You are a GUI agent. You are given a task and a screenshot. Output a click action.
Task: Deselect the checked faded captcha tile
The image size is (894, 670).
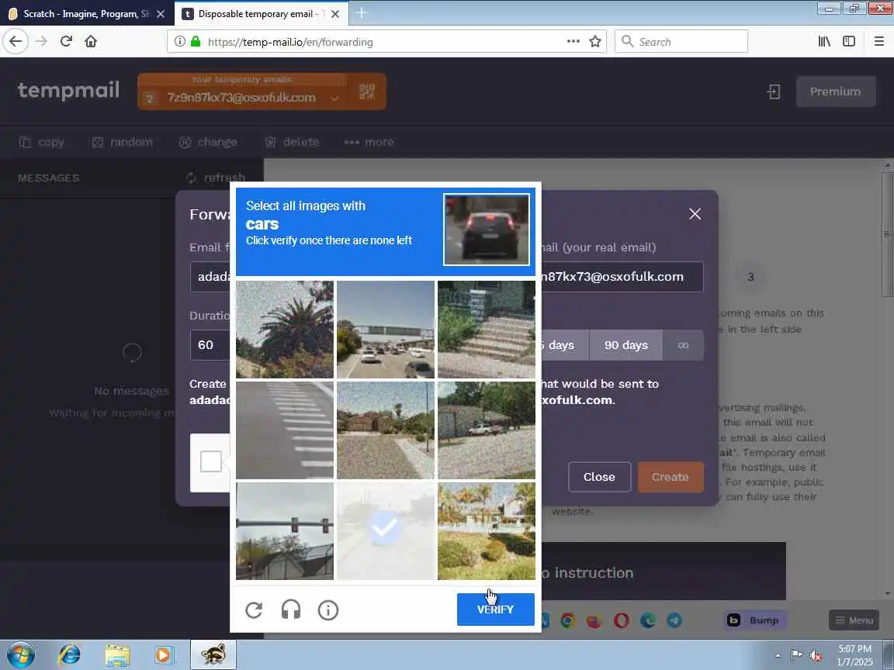coord(386,531)
